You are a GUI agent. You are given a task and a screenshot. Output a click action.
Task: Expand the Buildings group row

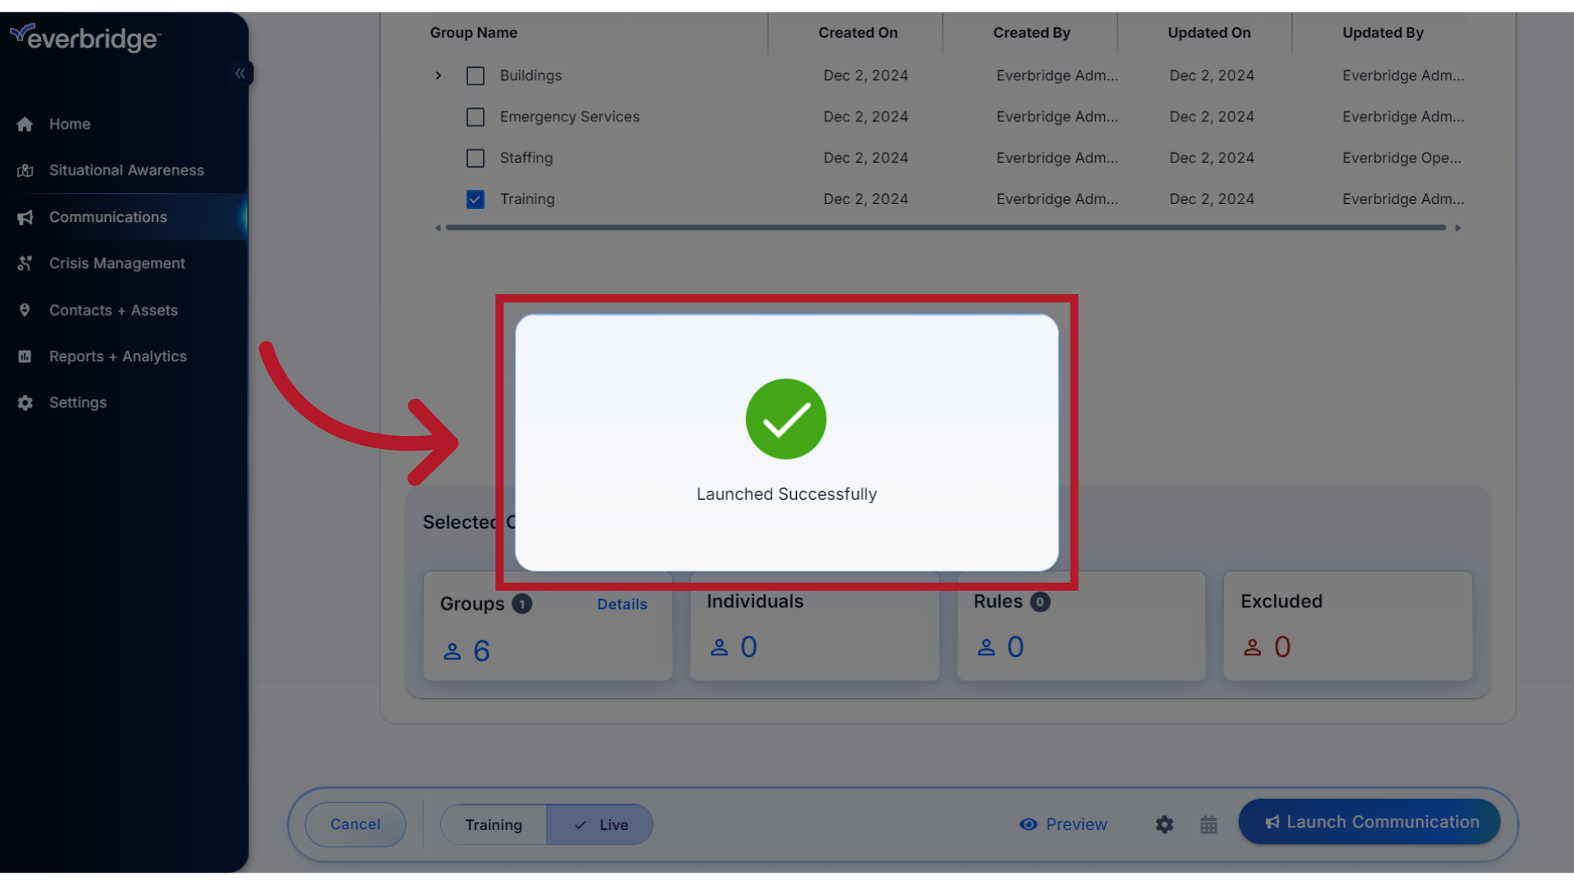point(439,75)
